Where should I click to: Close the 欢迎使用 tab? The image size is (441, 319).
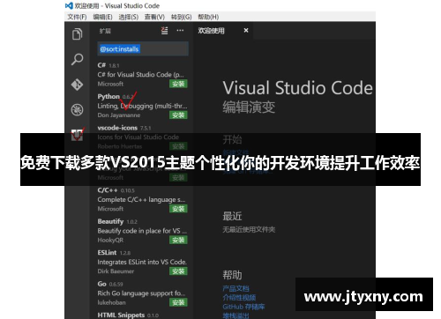point(246,30)
